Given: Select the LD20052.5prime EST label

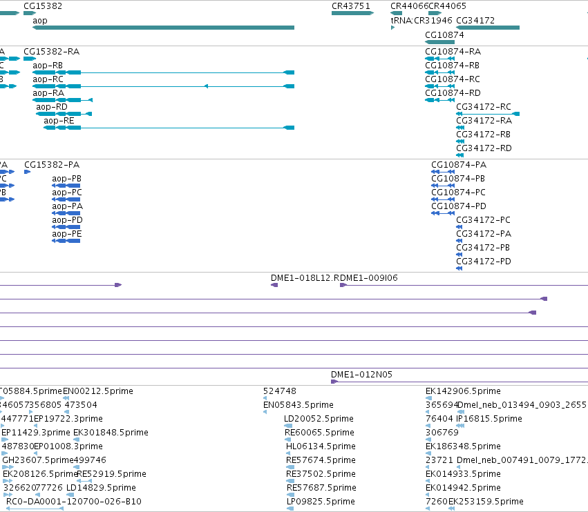Looking at the screenshot, I should 319,419.
